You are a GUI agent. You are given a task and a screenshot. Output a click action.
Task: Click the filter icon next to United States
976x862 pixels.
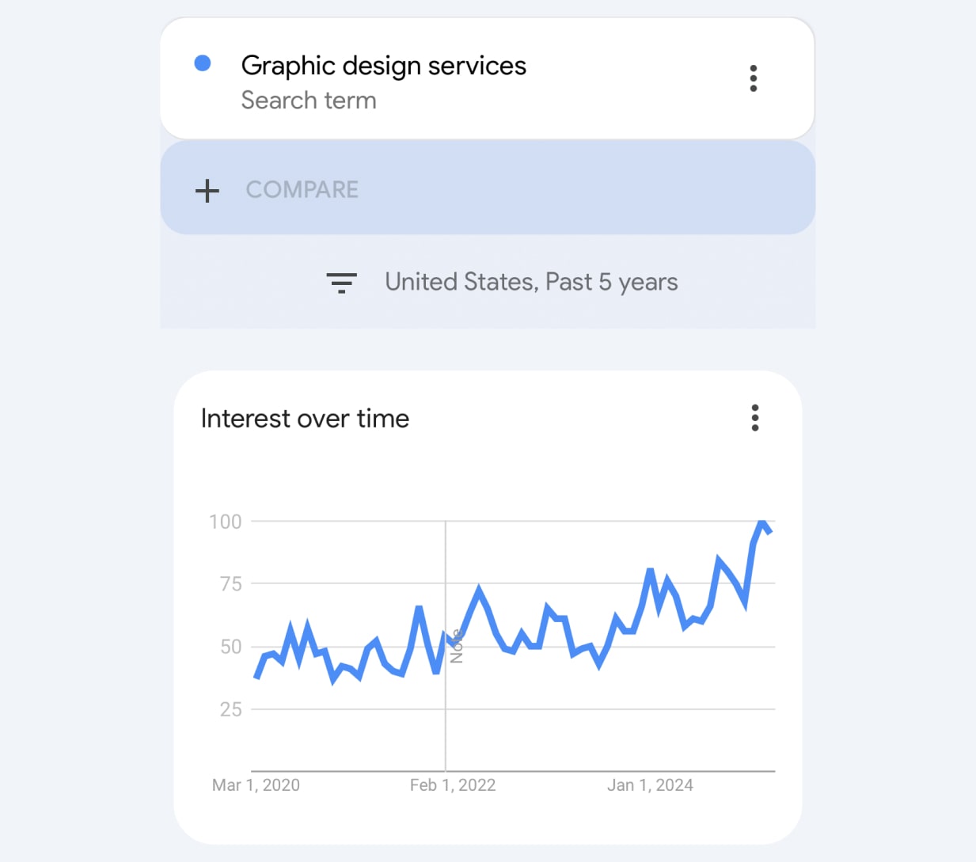pos(342,283)
